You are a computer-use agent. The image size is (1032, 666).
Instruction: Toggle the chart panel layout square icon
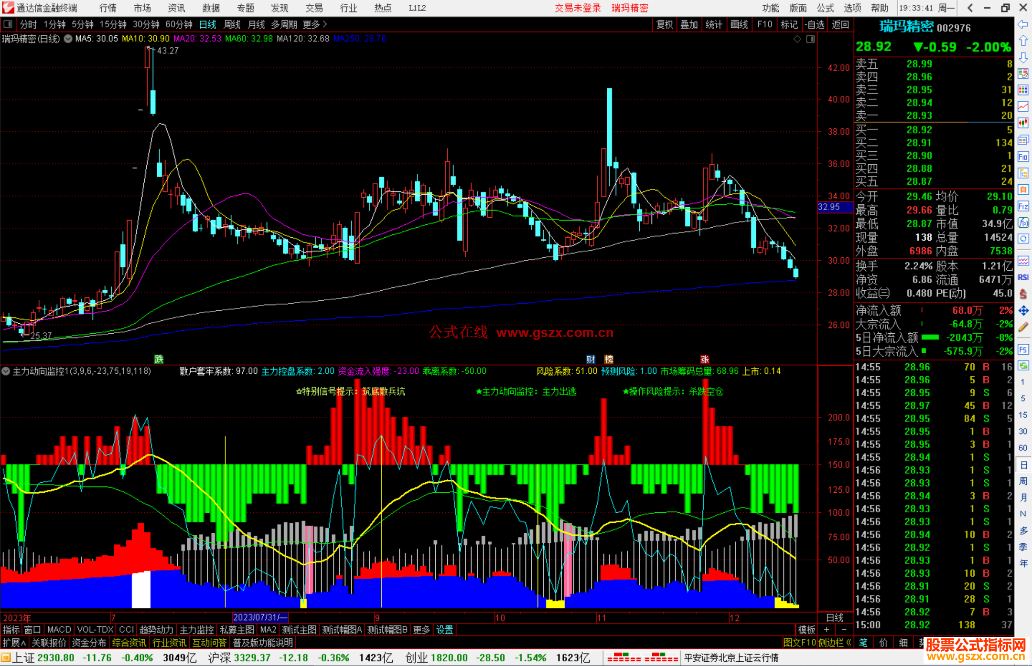pos(810,39)
